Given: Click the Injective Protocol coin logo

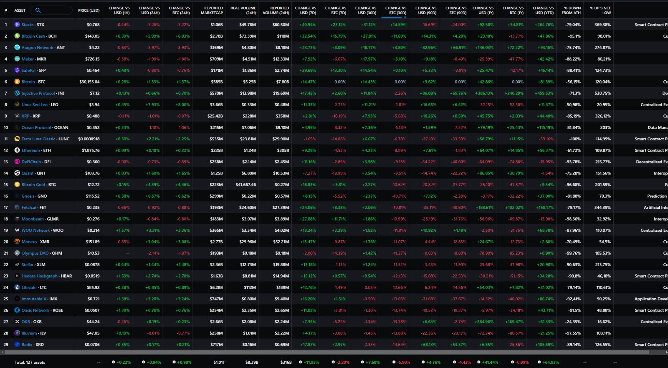Looking at the screenshot, I should [17, 93].
